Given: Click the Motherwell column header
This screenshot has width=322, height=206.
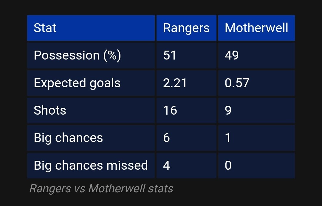Looking at the screenshot, I should [x=256, y=28].
